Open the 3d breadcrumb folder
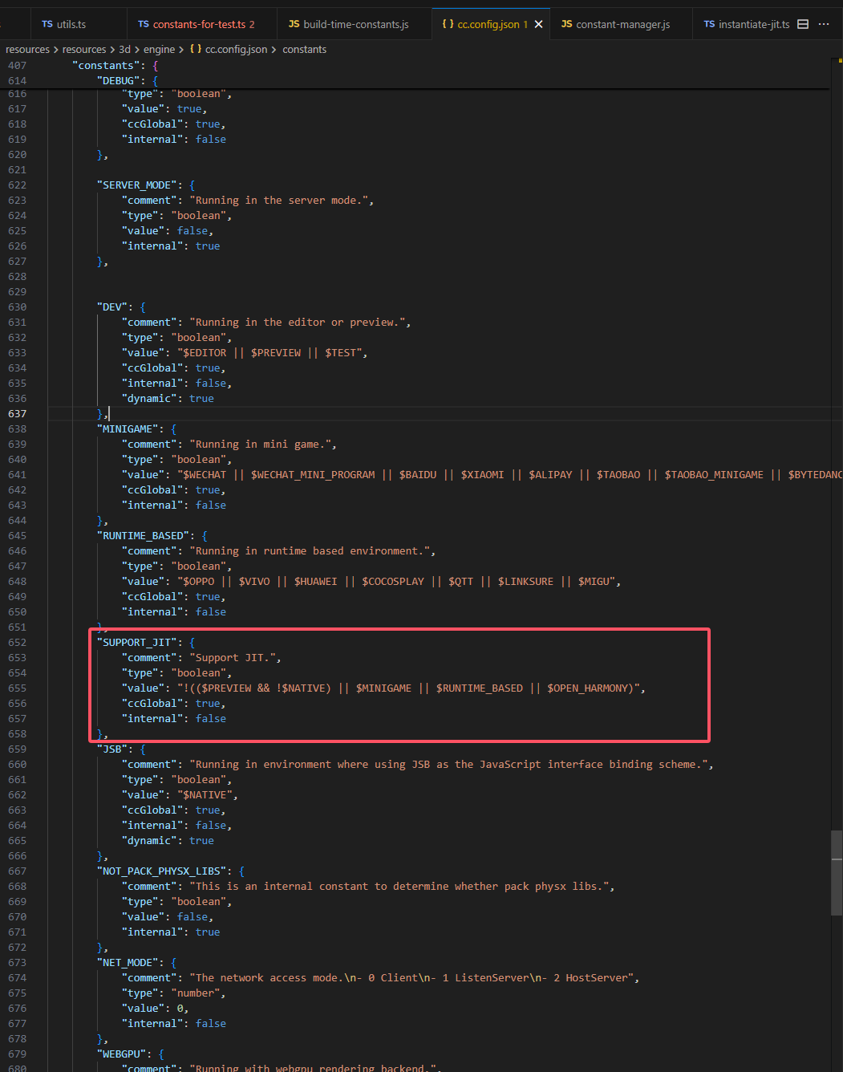 pos(124,50)
